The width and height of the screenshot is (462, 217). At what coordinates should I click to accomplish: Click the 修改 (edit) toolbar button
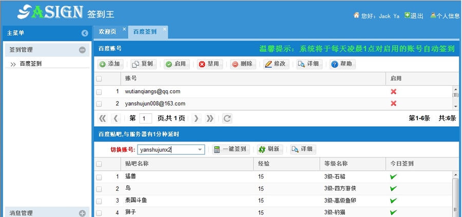coord(276,64)
